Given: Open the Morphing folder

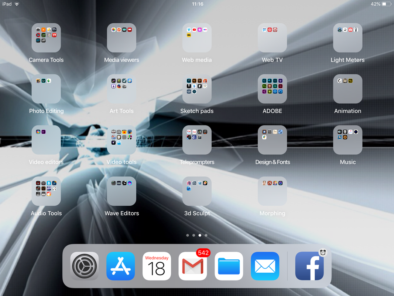Looking at the screenshot, I should 273,191.
